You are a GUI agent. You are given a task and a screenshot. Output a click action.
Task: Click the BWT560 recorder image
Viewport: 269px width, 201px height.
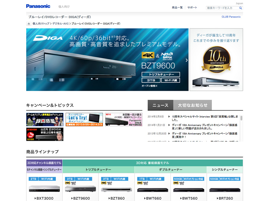[x=189, y=190]
